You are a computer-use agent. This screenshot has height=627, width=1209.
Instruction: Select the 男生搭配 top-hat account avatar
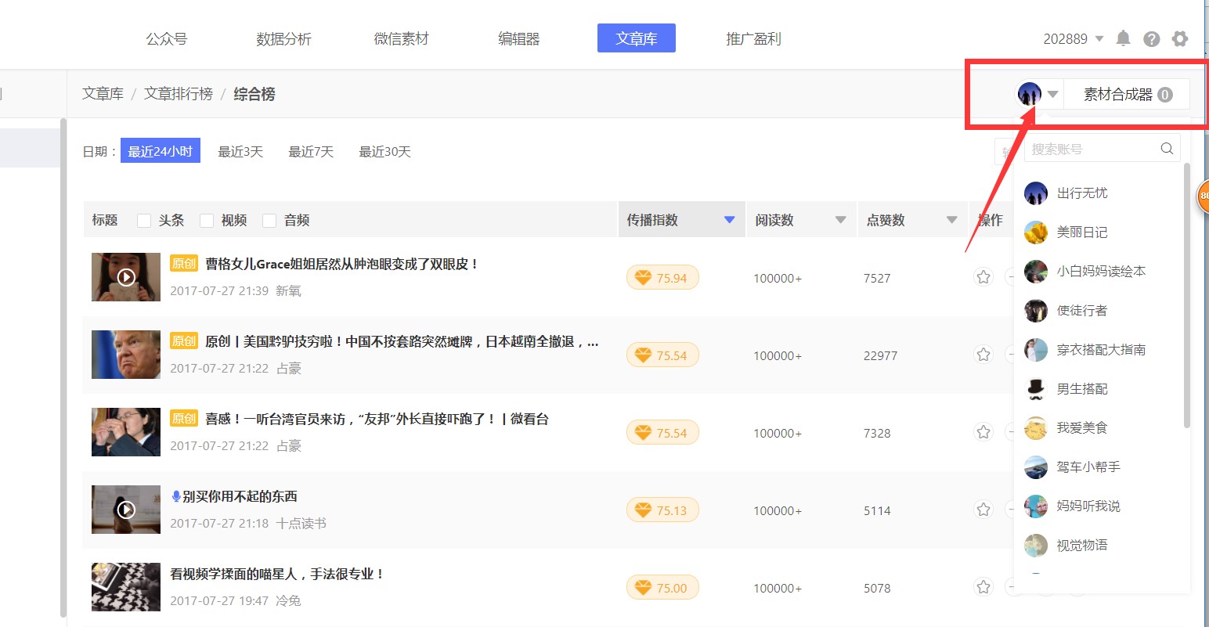point(1036,388)
